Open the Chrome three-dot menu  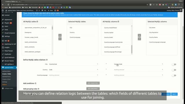182,5
